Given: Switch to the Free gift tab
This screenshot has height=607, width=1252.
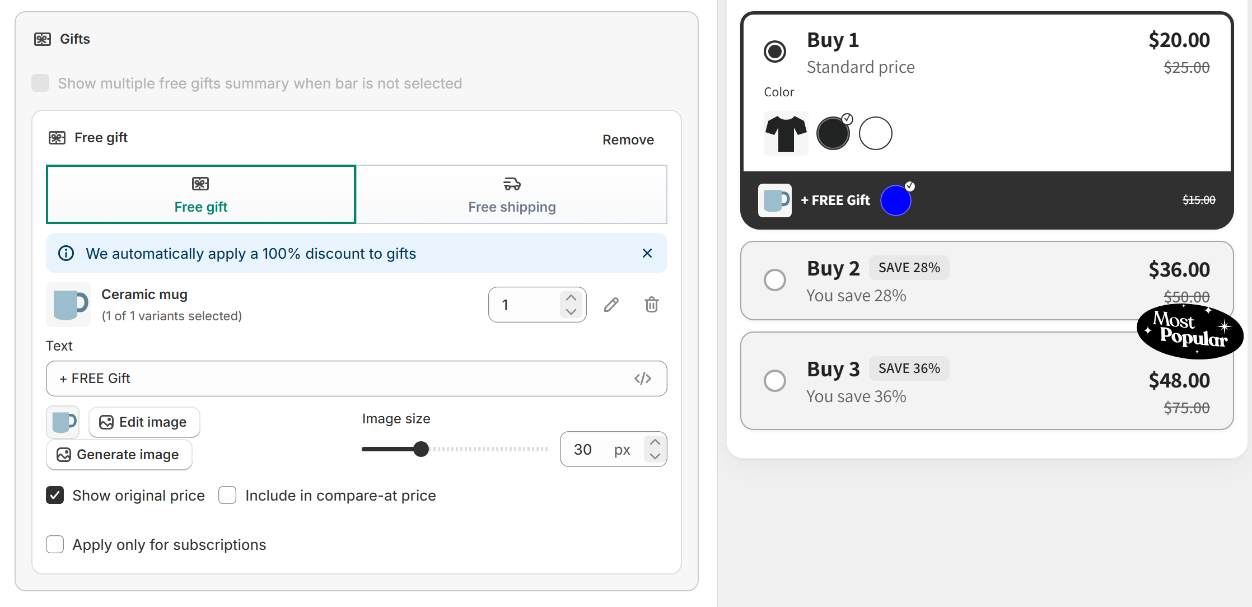Looking at the screenshot, I should coord(201,194).
